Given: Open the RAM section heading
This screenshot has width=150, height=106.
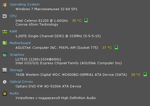Looking at the screenshot, I should (x=13, y=31).
